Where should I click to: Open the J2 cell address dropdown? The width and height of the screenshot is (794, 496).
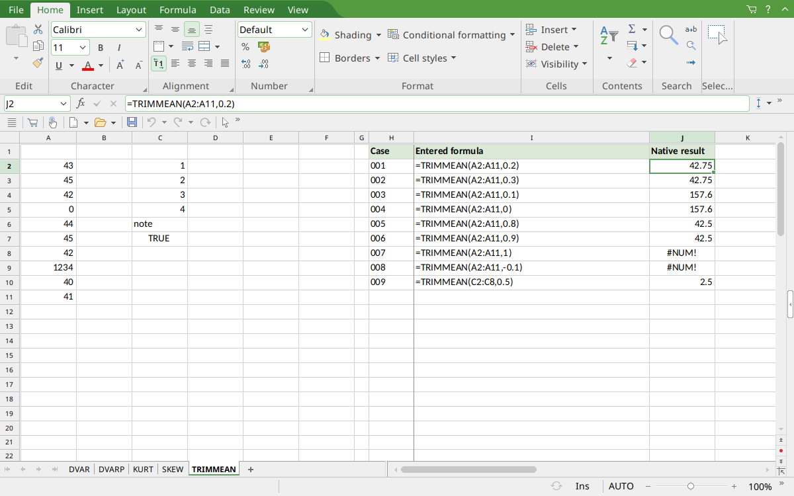[64, 104]
